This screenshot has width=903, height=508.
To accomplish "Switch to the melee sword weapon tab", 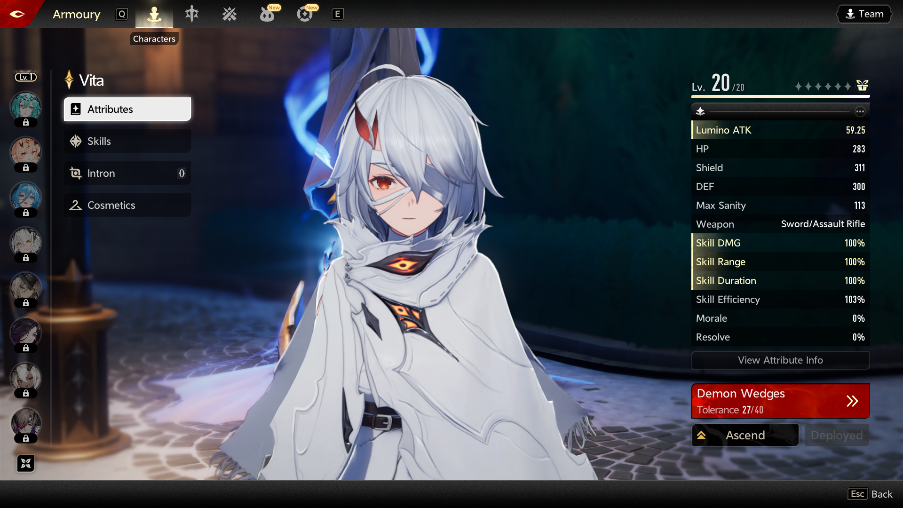I will click(192, 14).
